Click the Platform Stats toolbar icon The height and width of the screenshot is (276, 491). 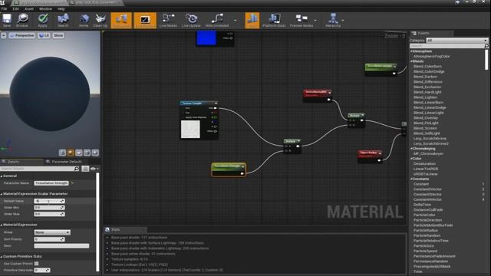(x=274, y=20)
